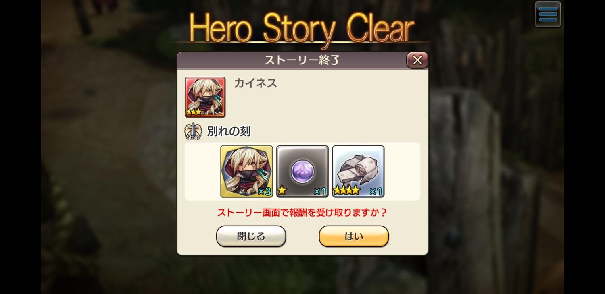Tap the four stars on cloth reward

pyautogui.click(x=346, y=190)
